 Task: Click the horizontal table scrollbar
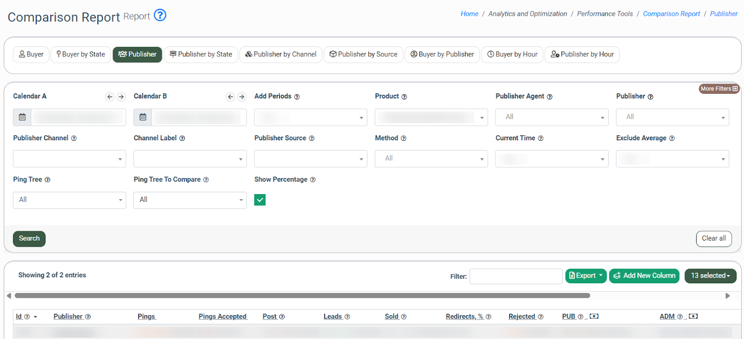tap(302, 296)
